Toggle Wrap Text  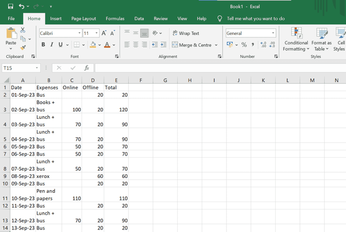[x=186, y=34]
